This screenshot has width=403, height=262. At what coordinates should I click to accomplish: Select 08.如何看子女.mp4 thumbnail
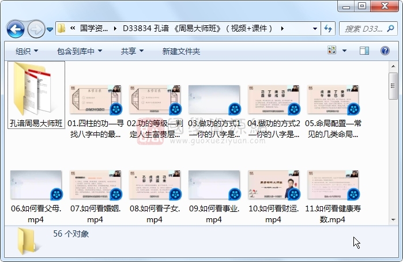155,185
